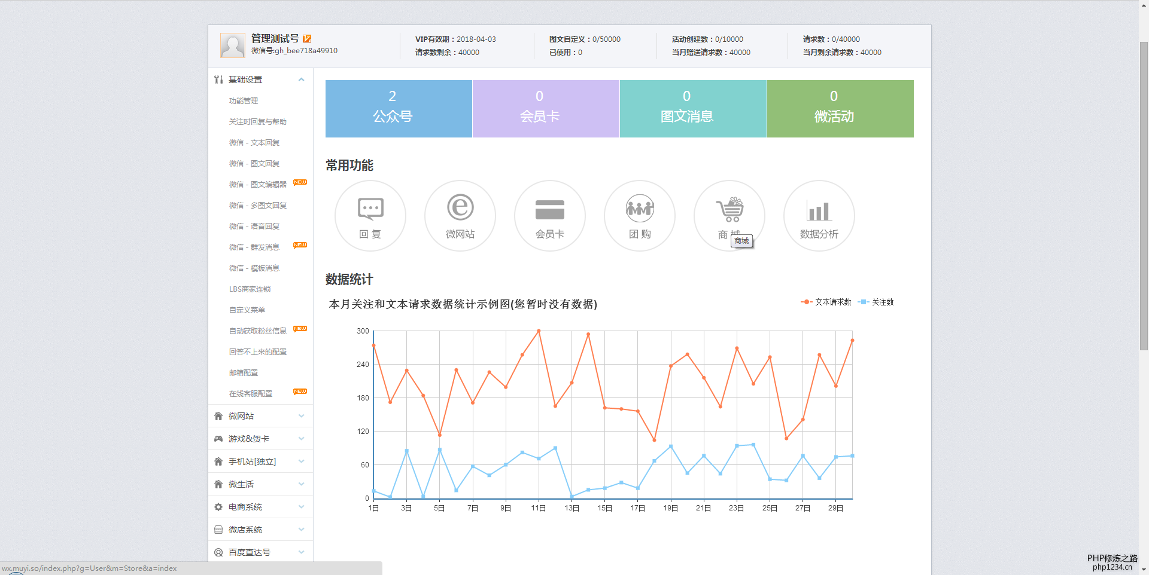Collapse the 基础设置 section chevron
Viewport: 1149px width, 575px height.
coord(302,79)
